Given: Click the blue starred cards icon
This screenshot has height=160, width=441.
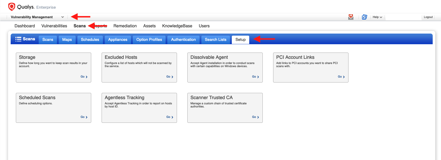Looking at the screenshot, I should (x=364, y=17).
